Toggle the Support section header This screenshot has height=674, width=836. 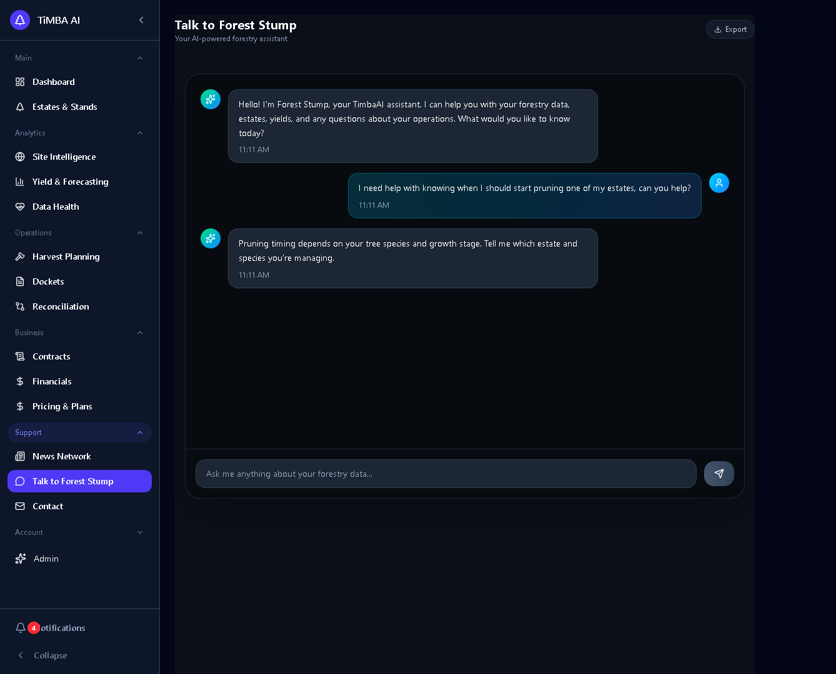[x=79, y=432]
